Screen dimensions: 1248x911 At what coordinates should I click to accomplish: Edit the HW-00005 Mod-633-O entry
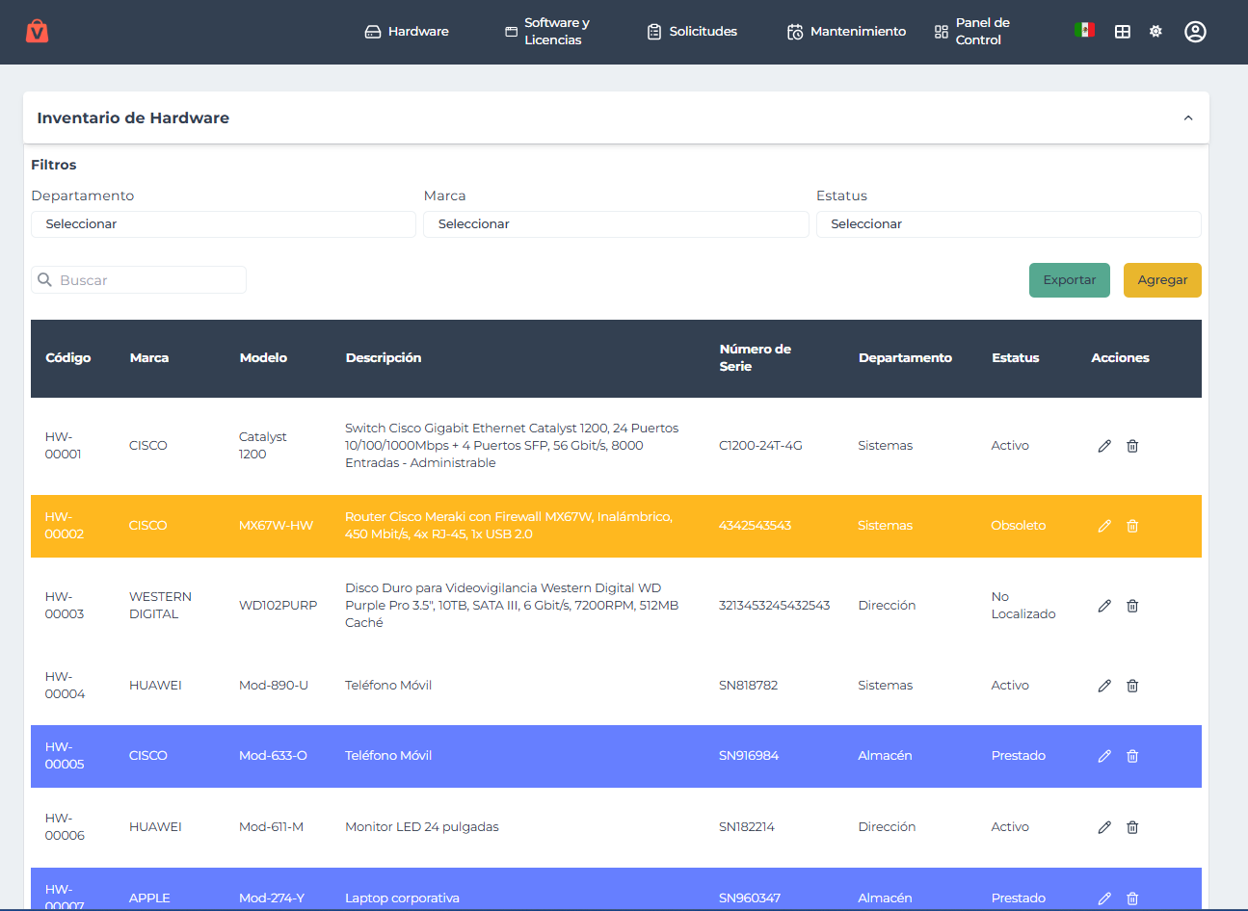1104,756
